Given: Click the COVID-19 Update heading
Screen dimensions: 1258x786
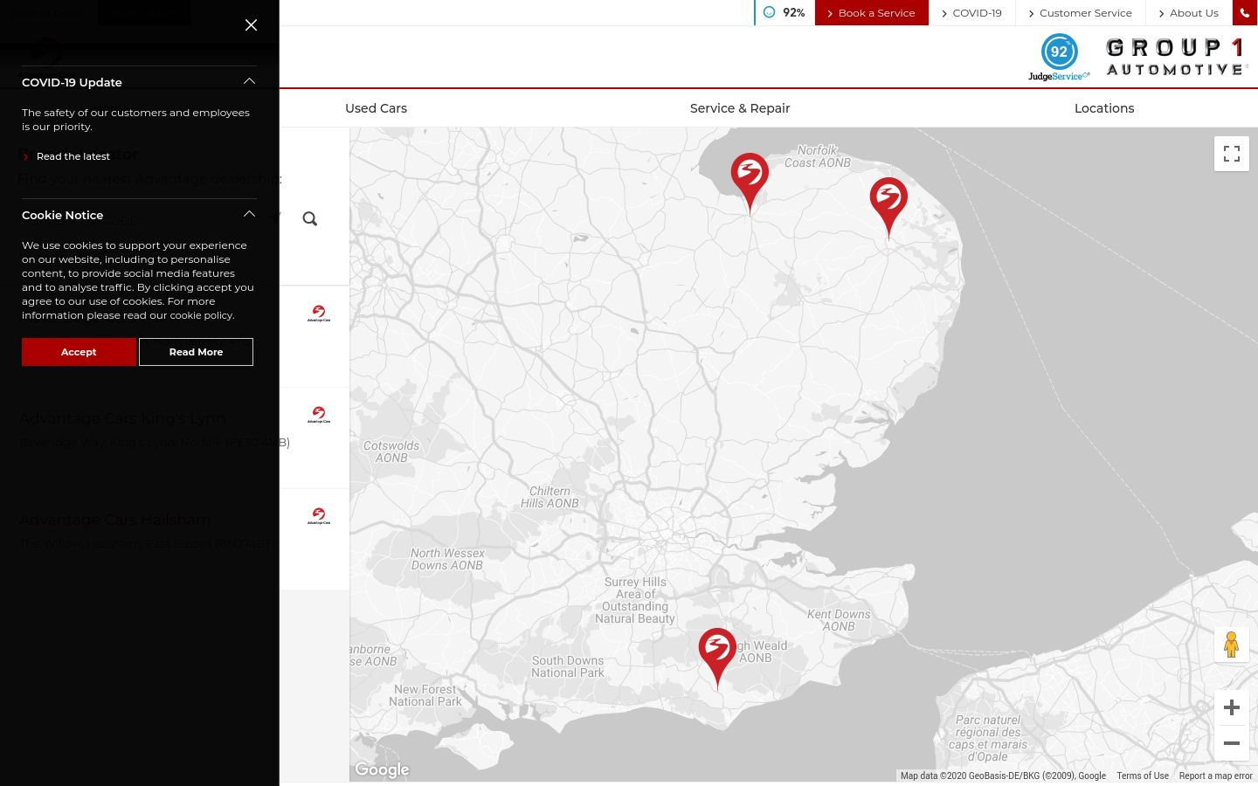Looking at the screenshot, I should point(72,82).
